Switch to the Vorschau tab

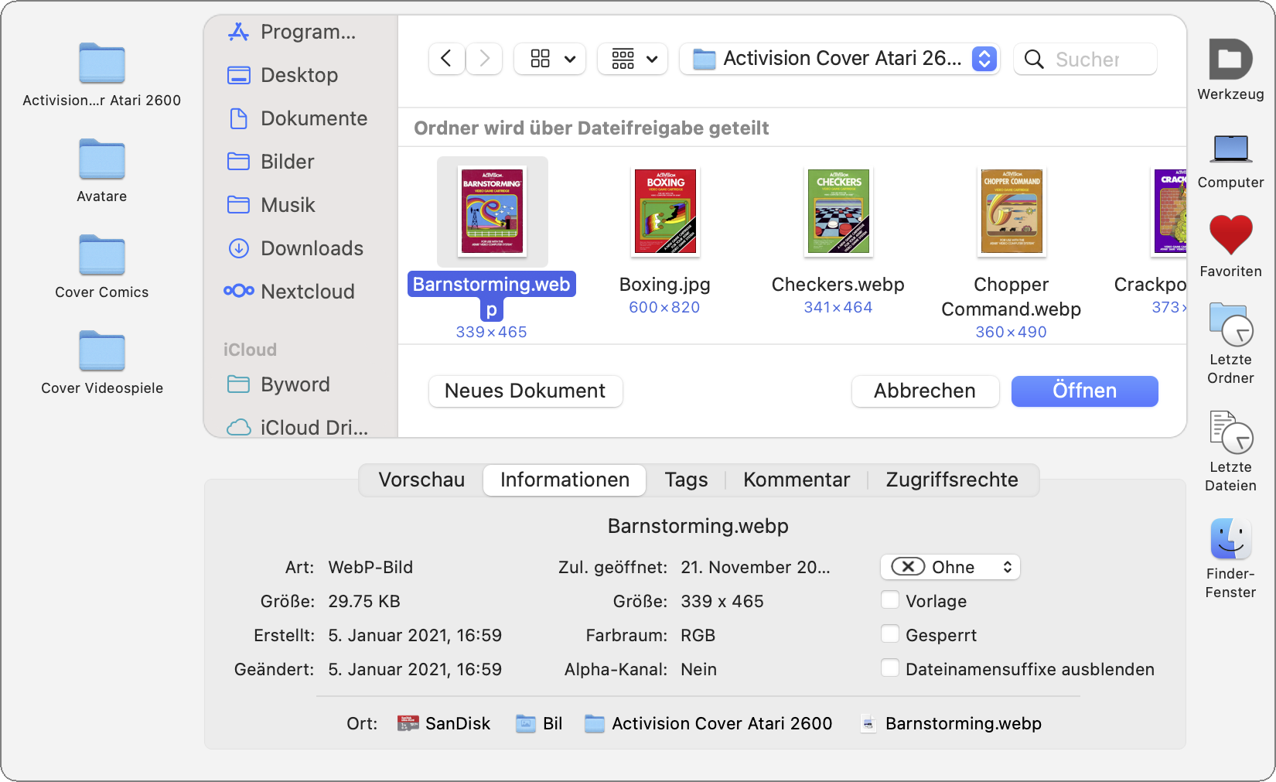point(421,480)
